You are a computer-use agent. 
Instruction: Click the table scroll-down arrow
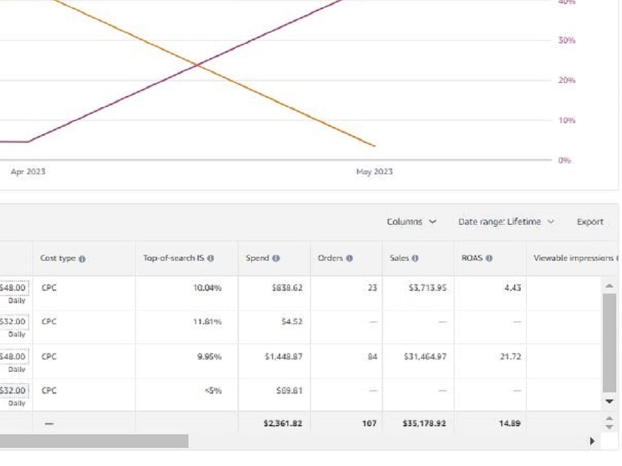pos(610,401)
